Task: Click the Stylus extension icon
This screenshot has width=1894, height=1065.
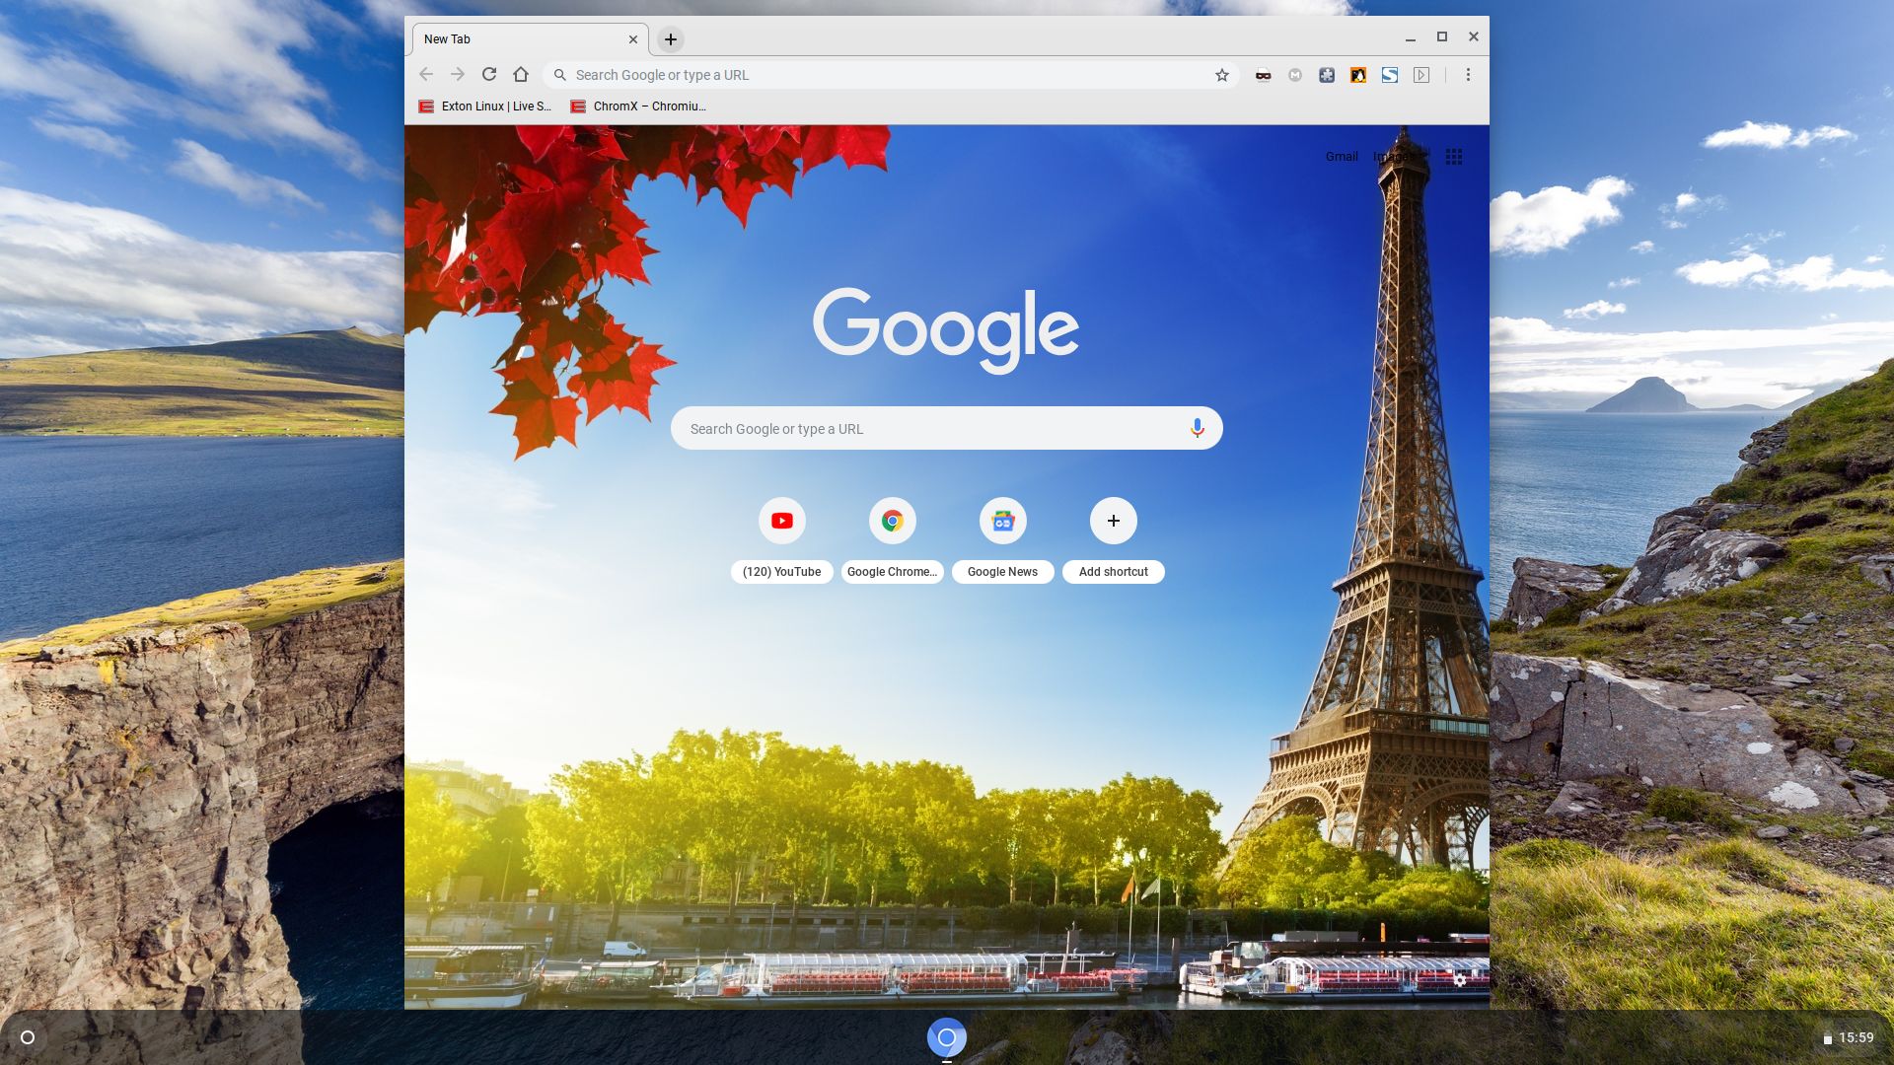Action: click(x=1389, y=74)
